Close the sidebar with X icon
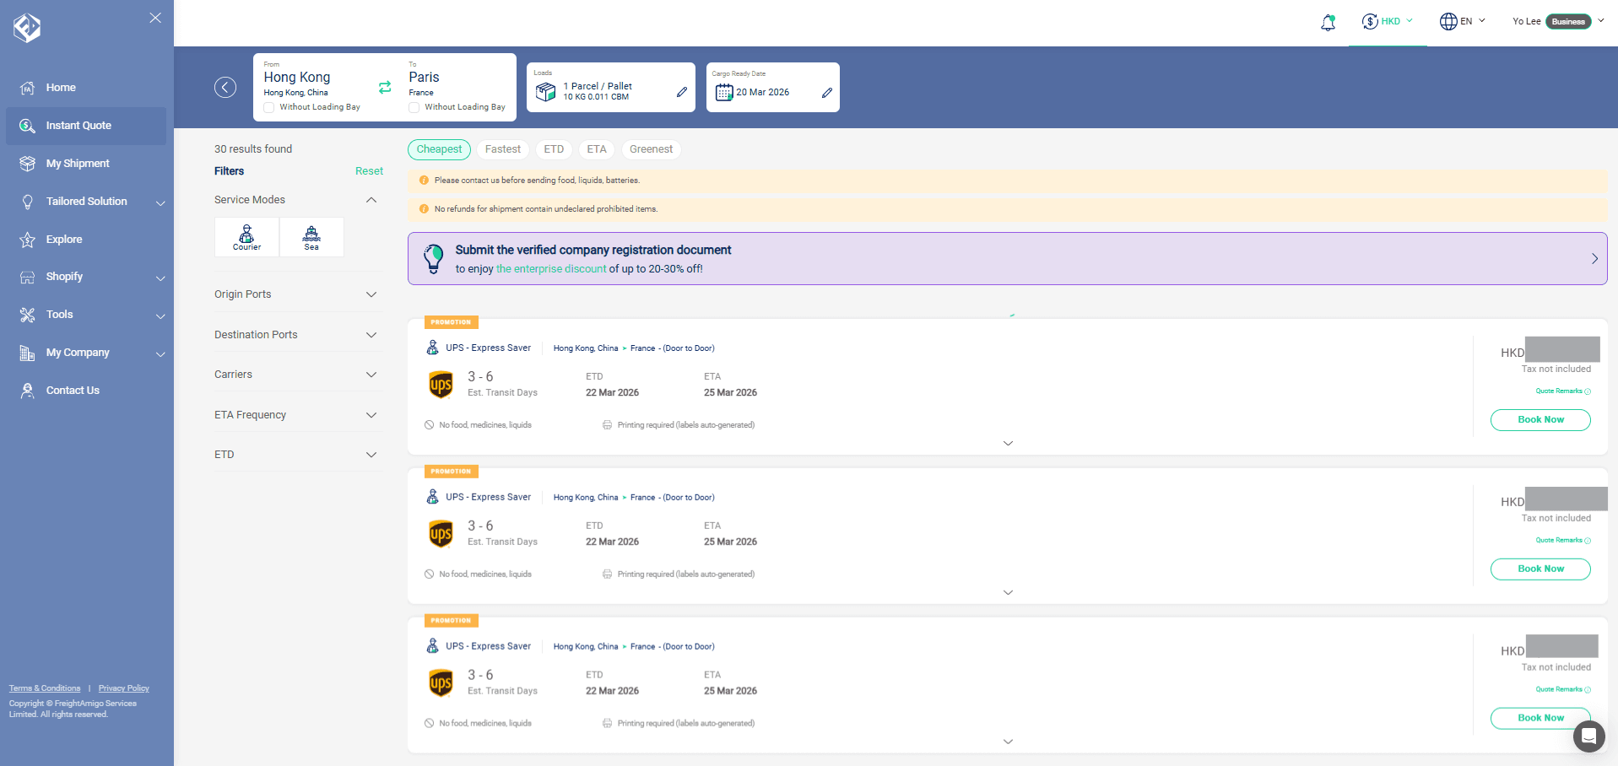 (x=155, y=18)
